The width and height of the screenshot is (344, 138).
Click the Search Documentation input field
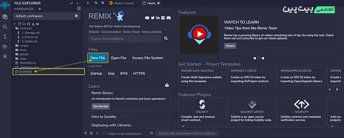[x=125, y=39]
